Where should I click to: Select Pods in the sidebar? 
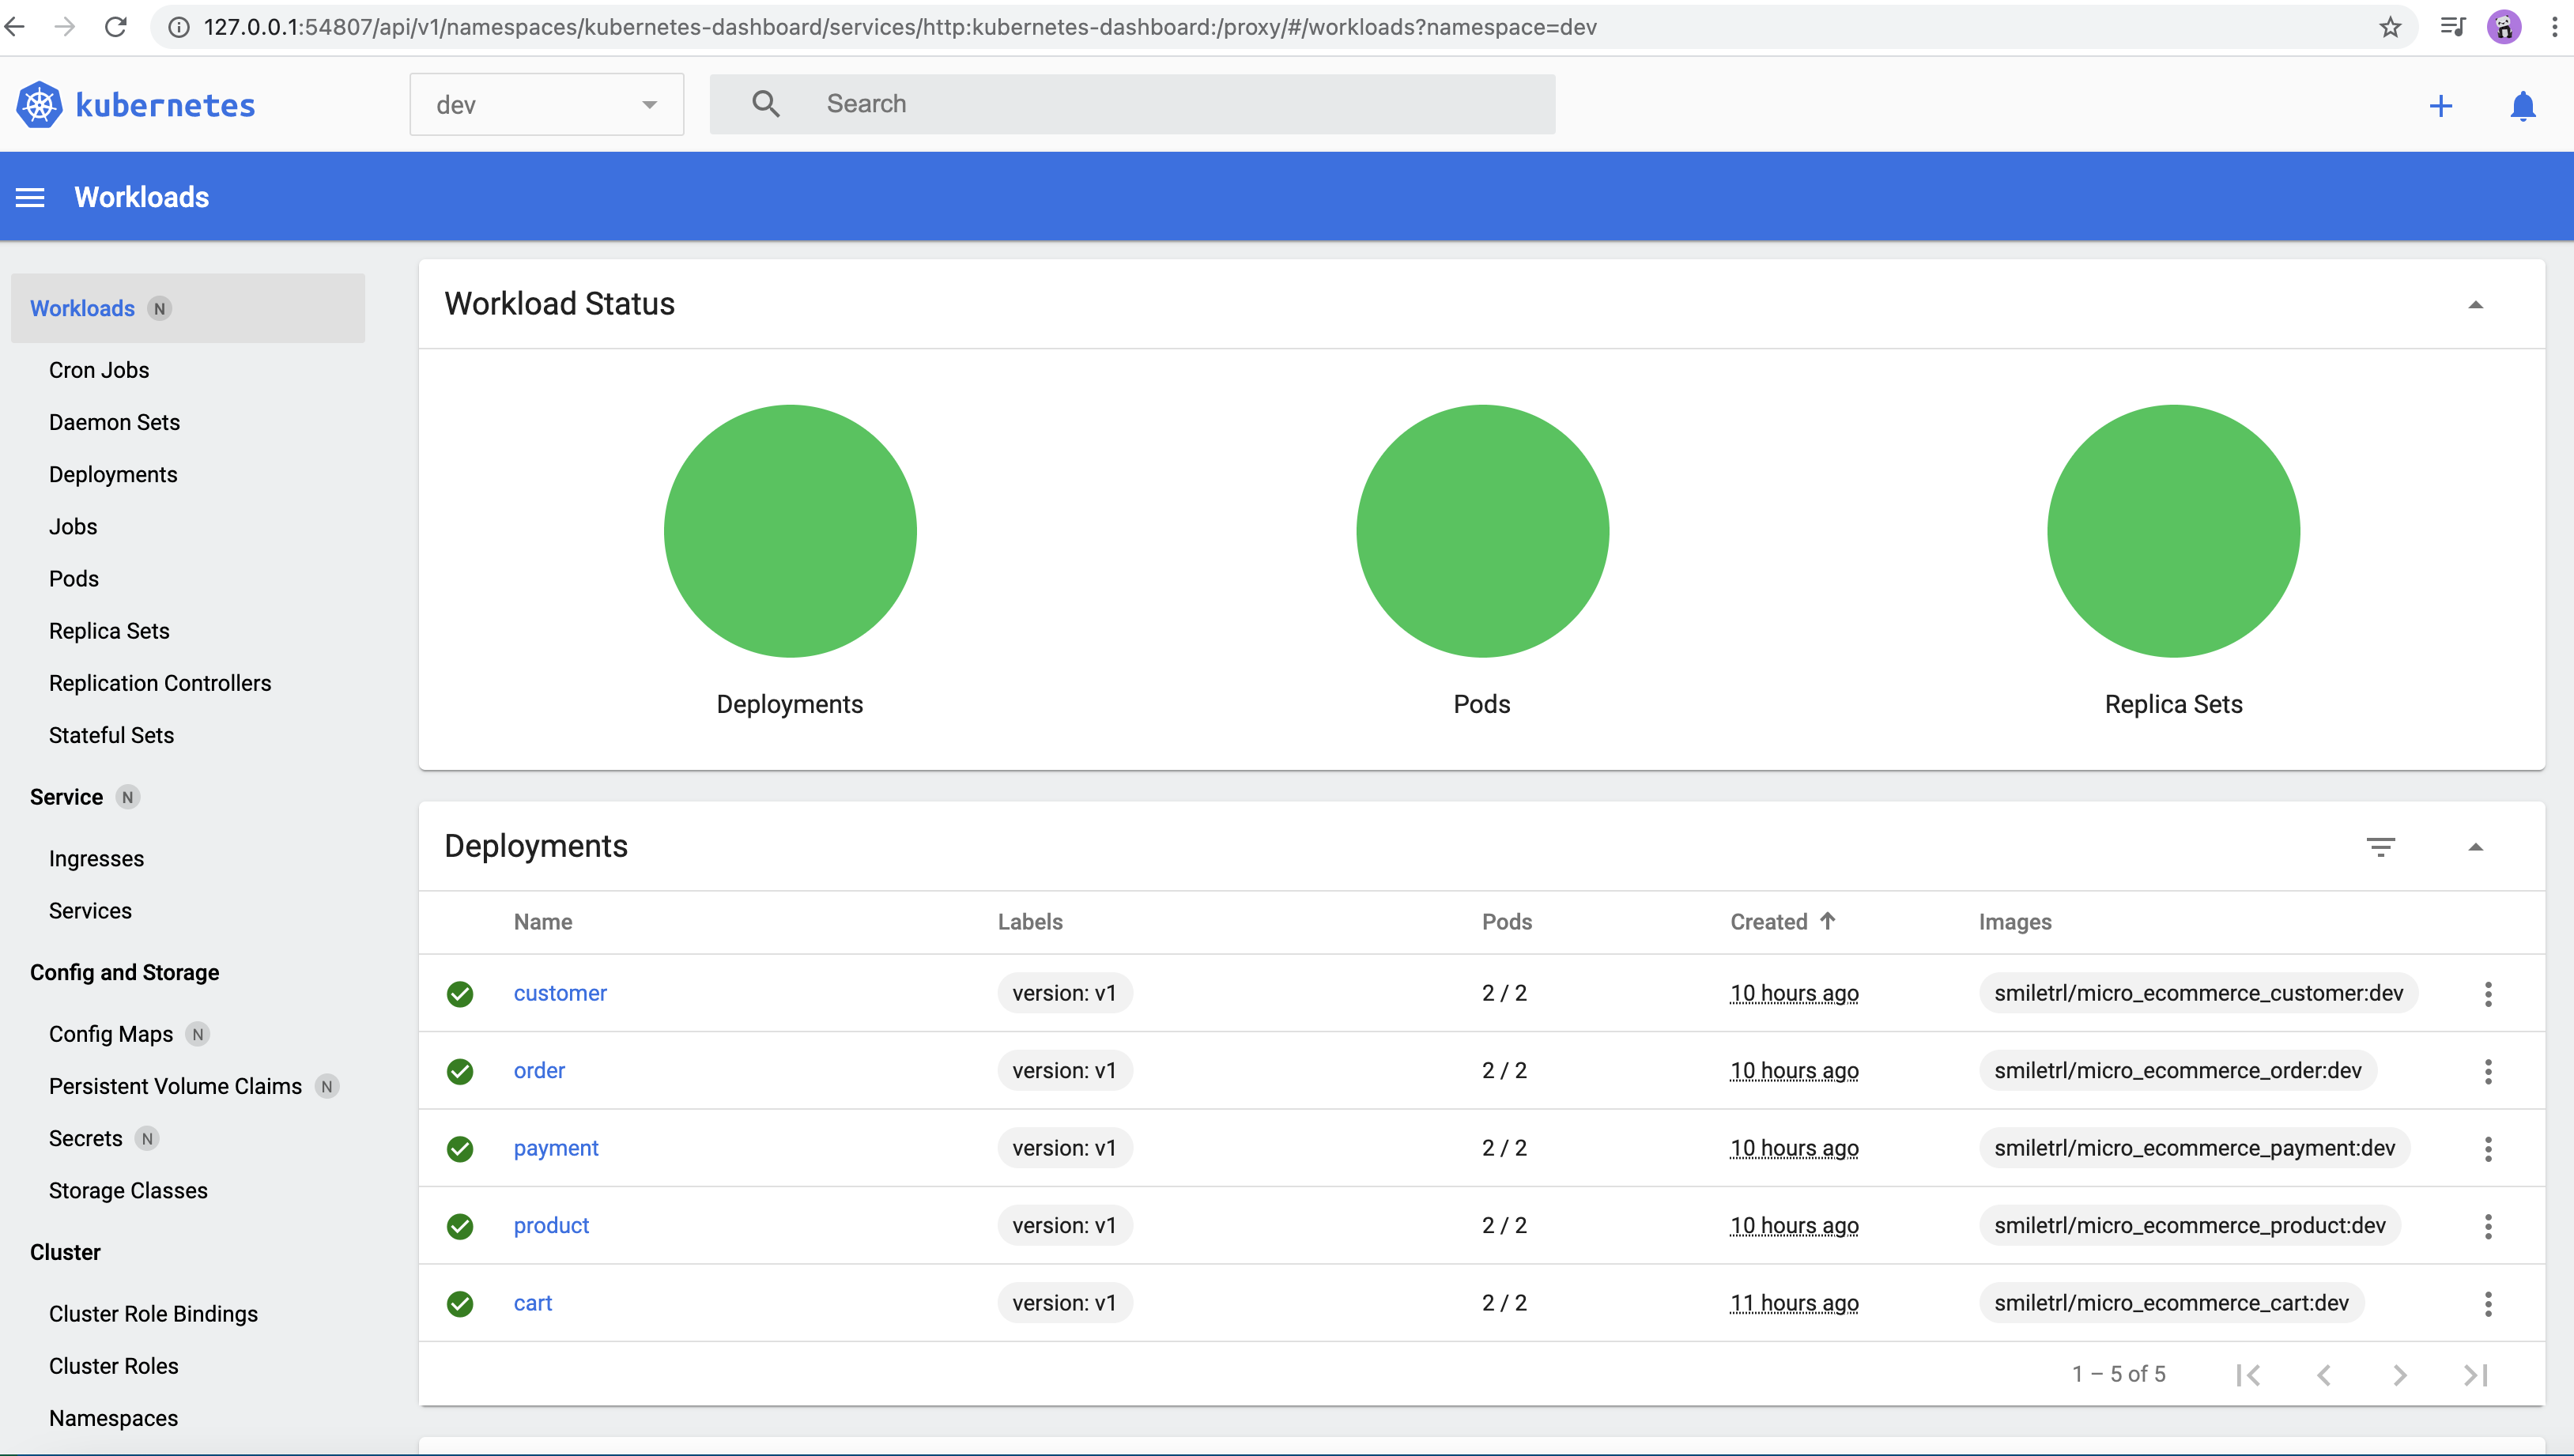tap(74, 579)
